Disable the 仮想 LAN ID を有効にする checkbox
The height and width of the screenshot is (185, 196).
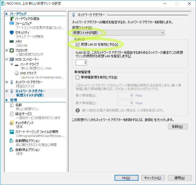[77, 44]
